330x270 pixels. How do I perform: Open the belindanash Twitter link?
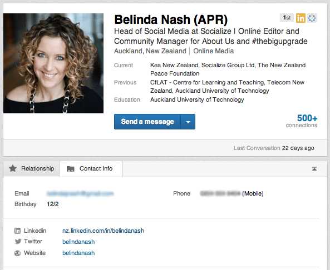78,242
